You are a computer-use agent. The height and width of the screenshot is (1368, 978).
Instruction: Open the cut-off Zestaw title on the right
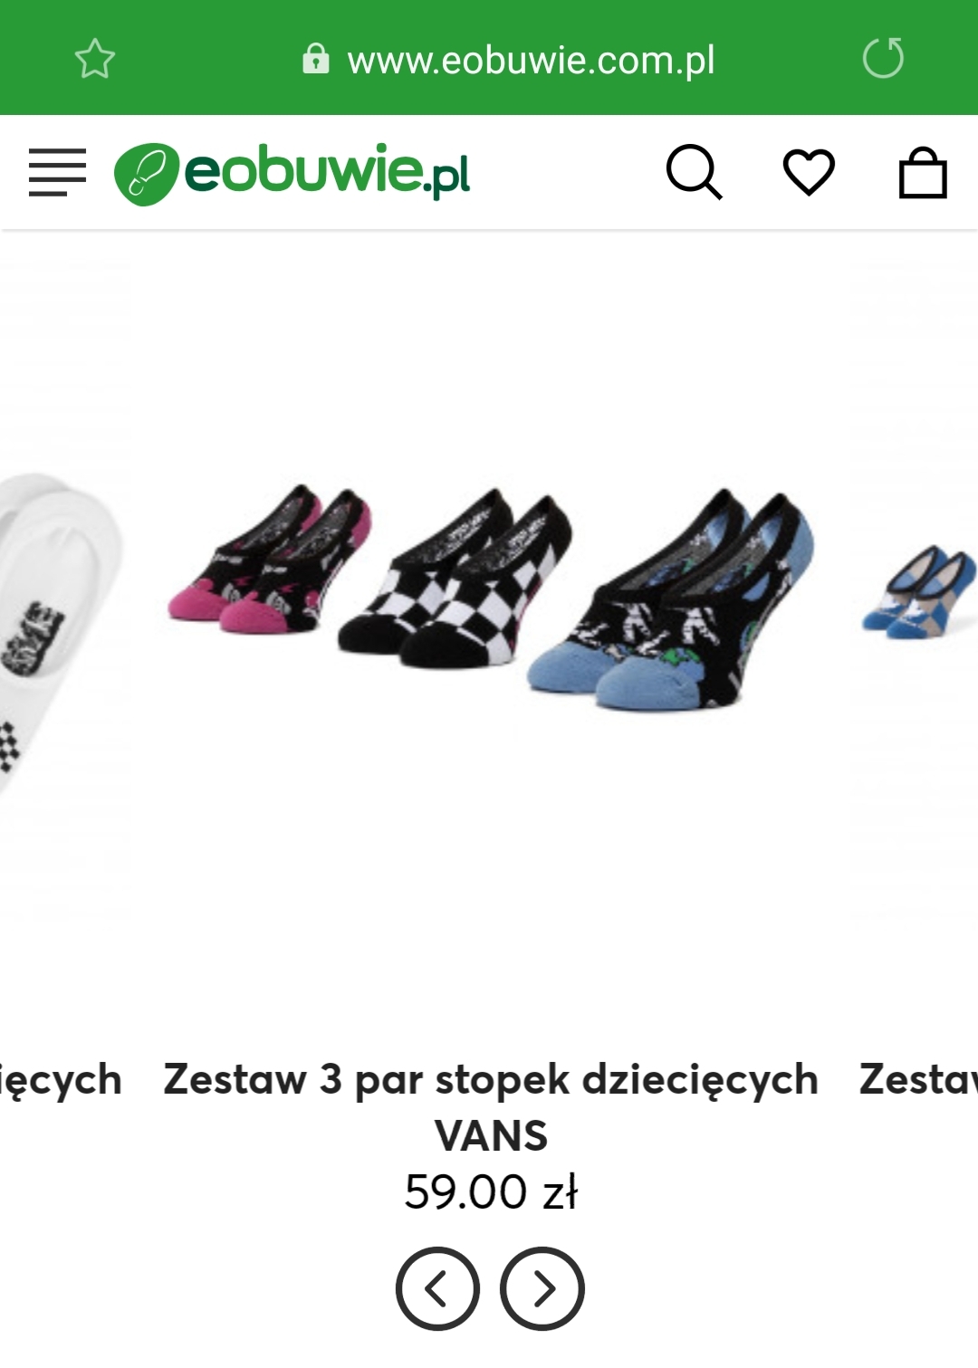[918, 1079]
